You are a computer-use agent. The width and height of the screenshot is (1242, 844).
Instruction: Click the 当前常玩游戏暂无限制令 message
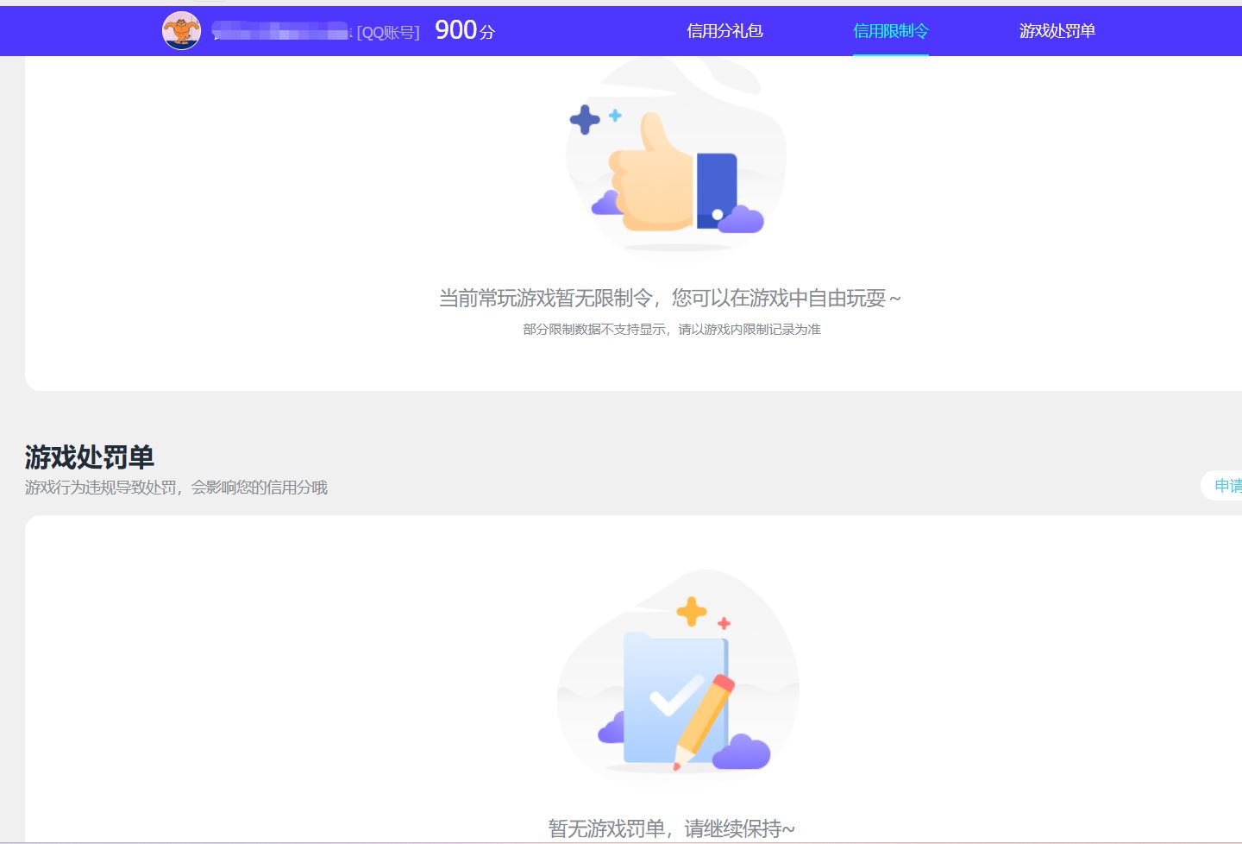pyautogui.click(x=670, y=299)
